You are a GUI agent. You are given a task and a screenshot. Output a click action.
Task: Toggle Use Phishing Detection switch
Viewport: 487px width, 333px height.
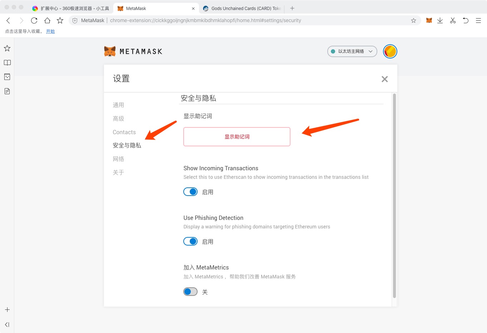click(x=190, y=241)
